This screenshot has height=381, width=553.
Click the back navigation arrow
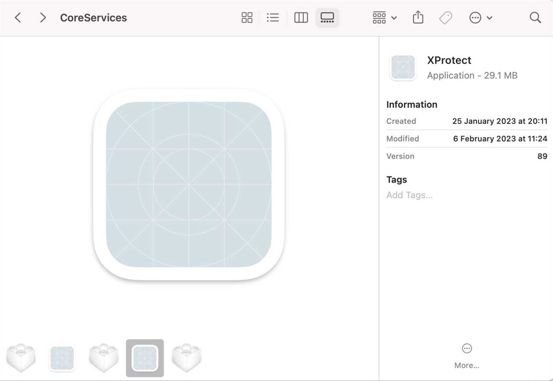(x=18, y=18)
